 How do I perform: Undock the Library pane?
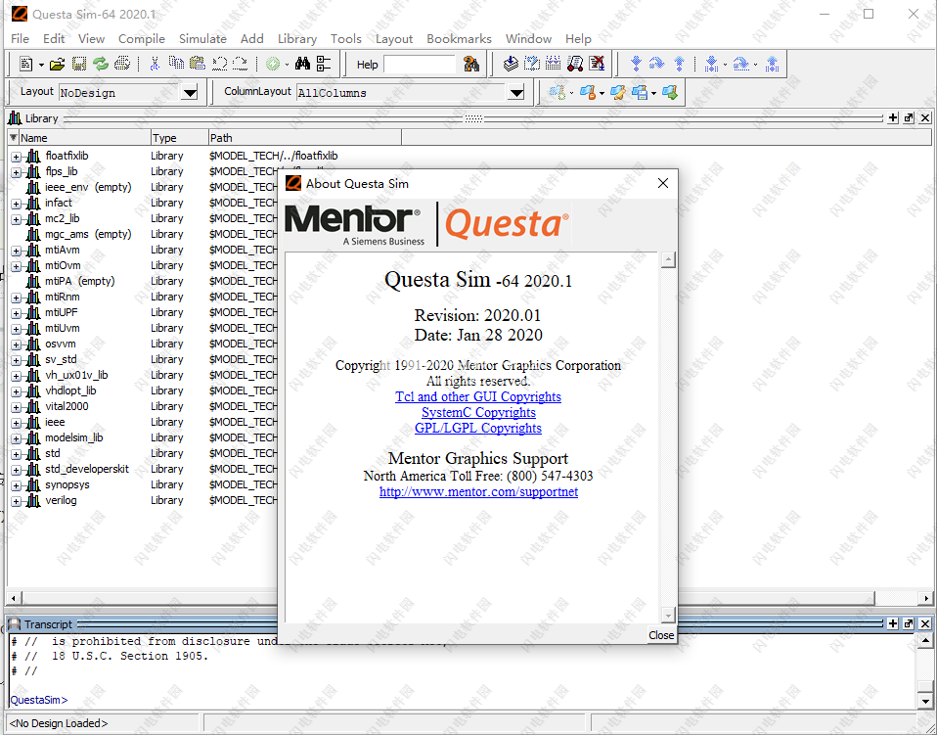(x=909, y=117)
